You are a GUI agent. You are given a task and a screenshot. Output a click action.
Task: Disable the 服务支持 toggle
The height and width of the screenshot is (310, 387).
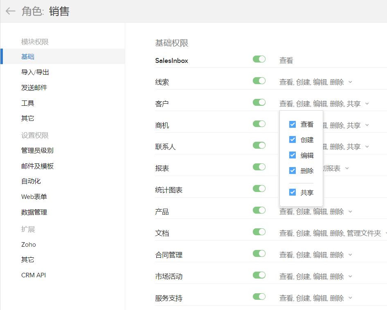point(259,297)
